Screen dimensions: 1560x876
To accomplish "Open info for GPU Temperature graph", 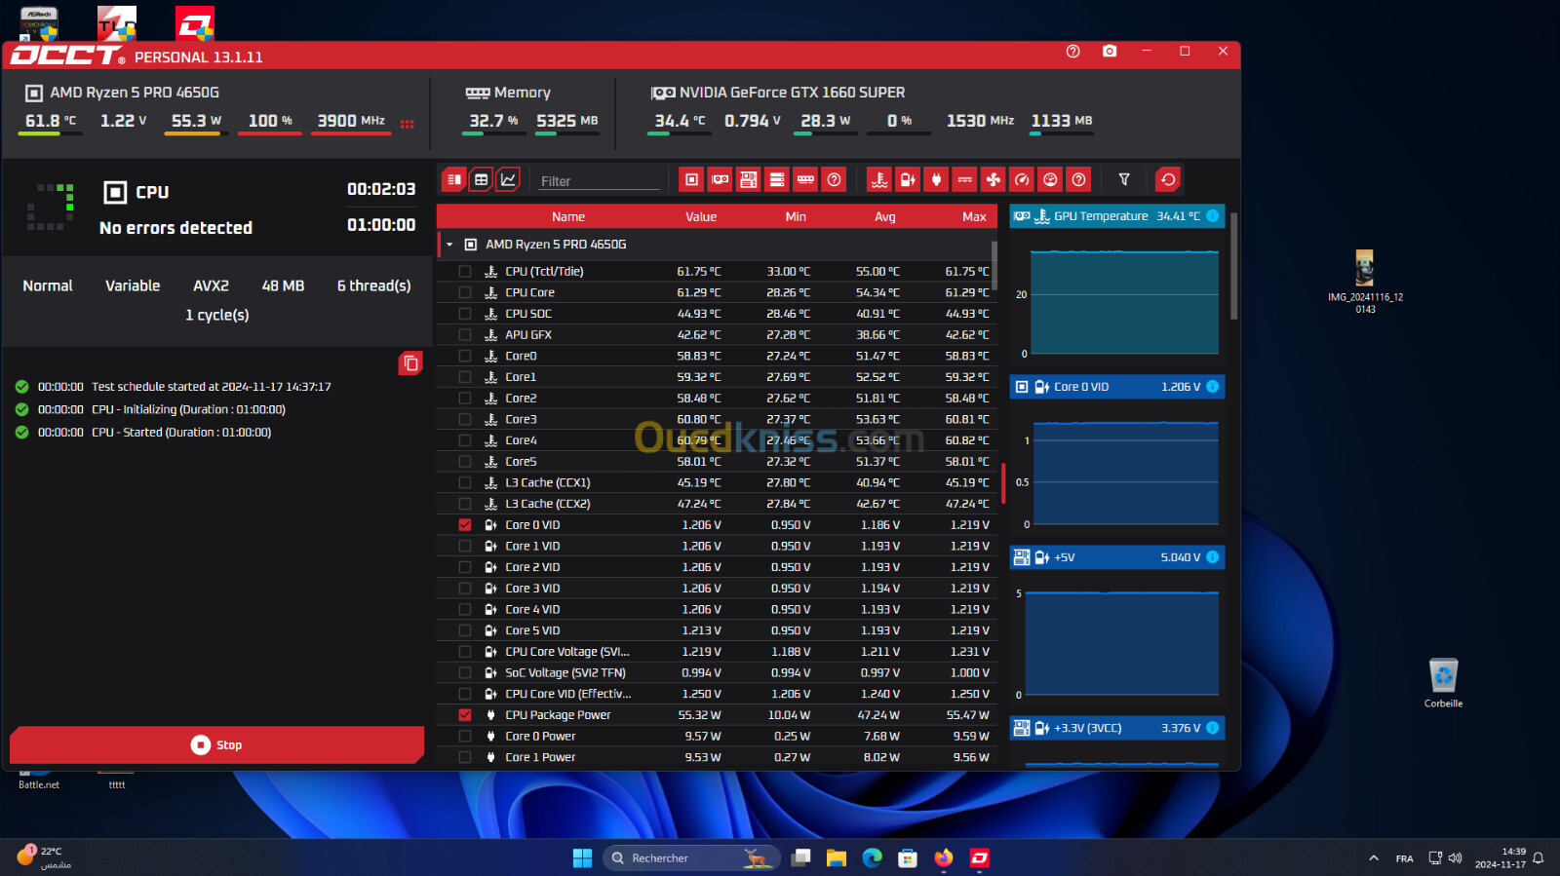I will coord(1212,216).
